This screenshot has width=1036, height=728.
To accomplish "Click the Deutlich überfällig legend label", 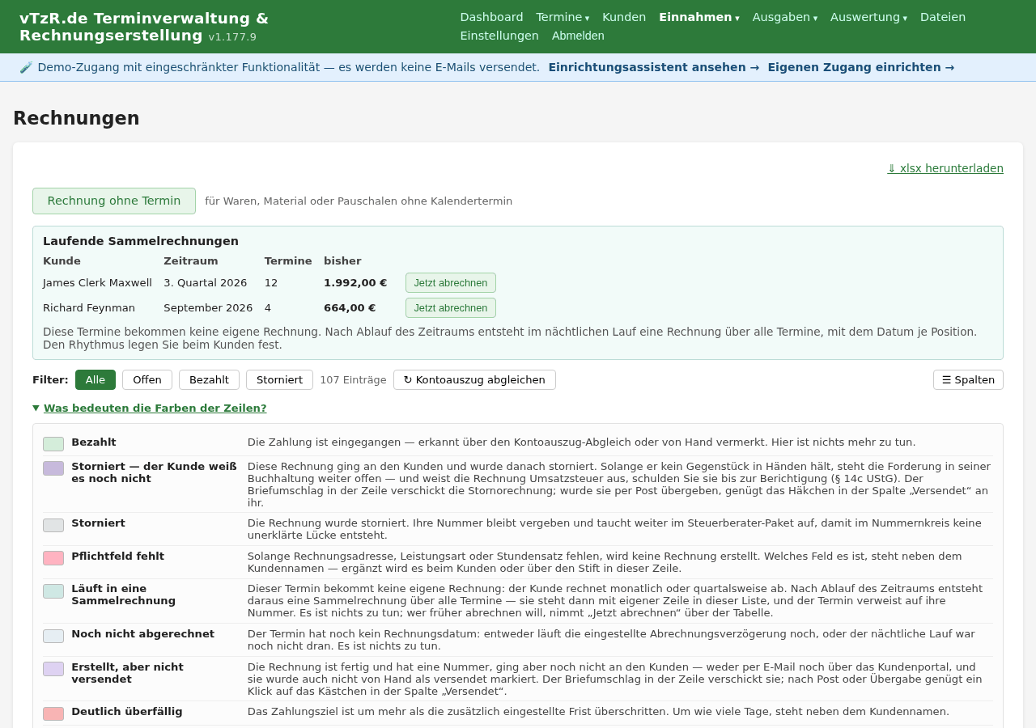I will (127, 712).
